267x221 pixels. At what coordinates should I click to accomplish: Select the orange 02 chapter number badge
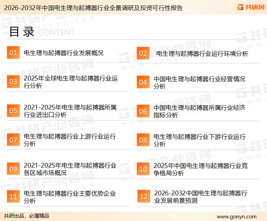[143, 53]
